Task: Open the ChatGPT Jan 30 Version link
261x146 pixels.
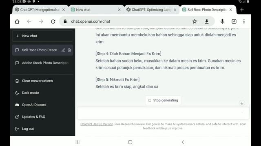Action: tap(97, 124)
